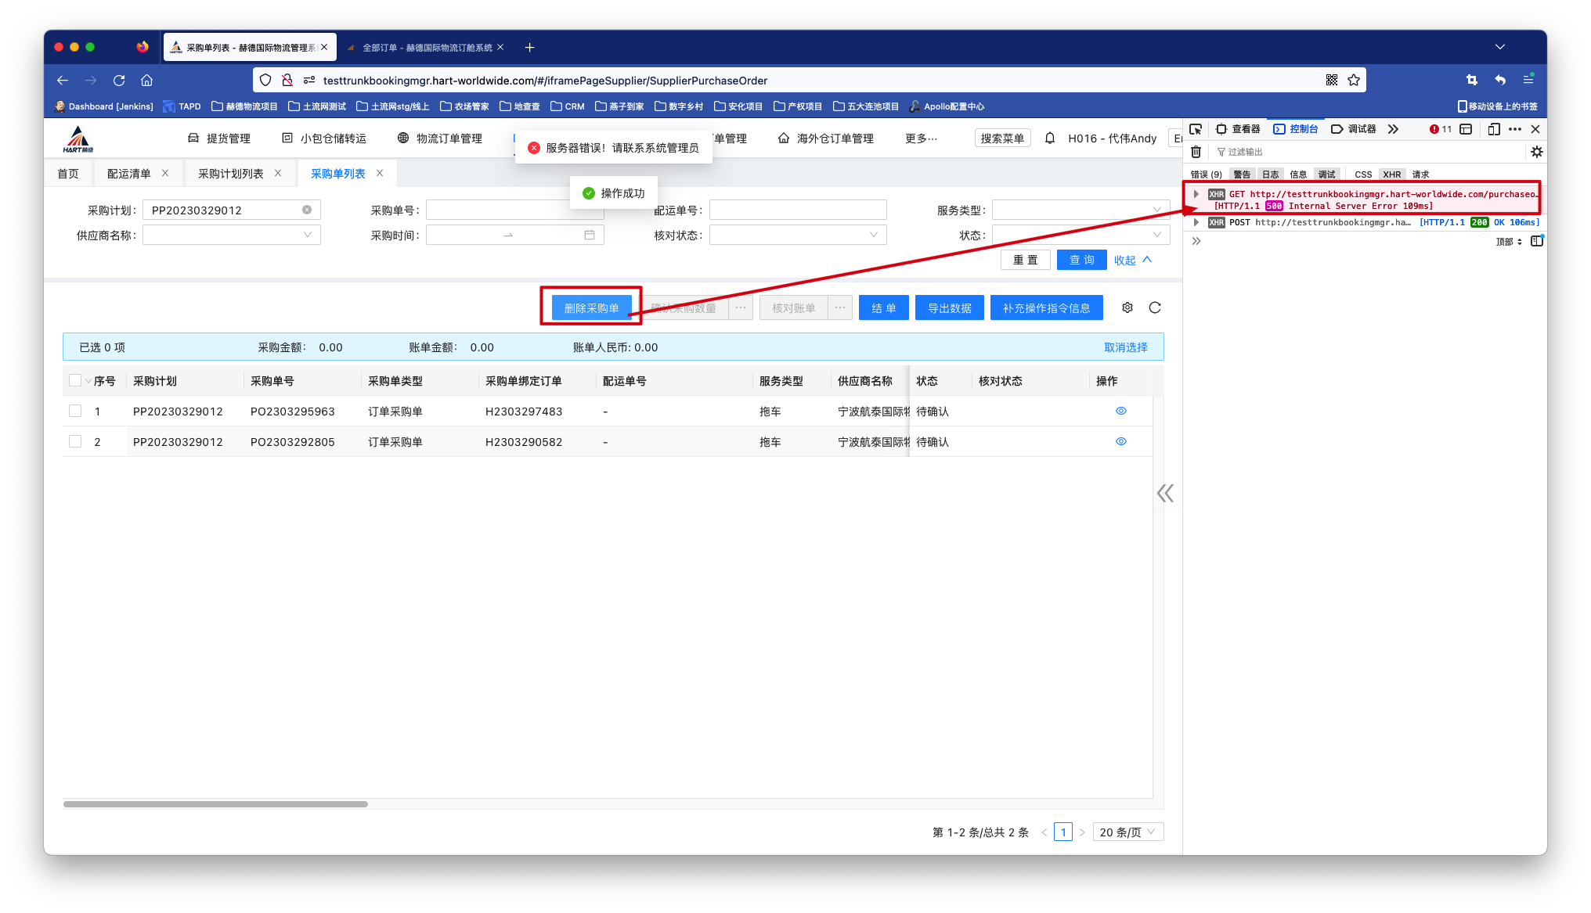Toggle the select-all header checkbox

coord(75,380)
